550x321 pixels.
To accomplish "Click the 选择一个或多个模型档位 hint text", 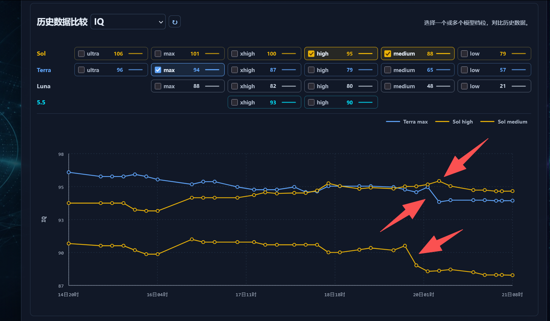I will coord(477,23).
